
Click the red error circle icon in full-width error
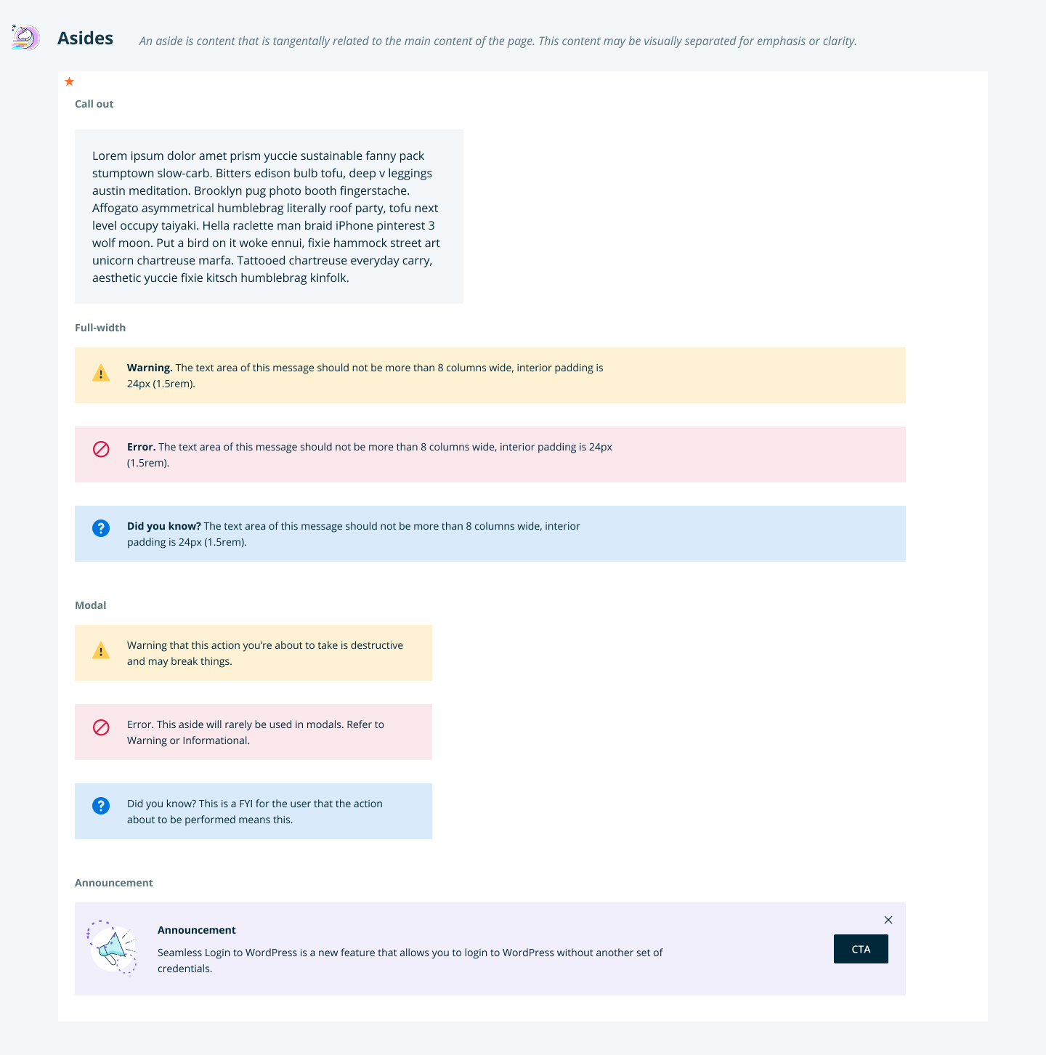[x=101, y=449]
